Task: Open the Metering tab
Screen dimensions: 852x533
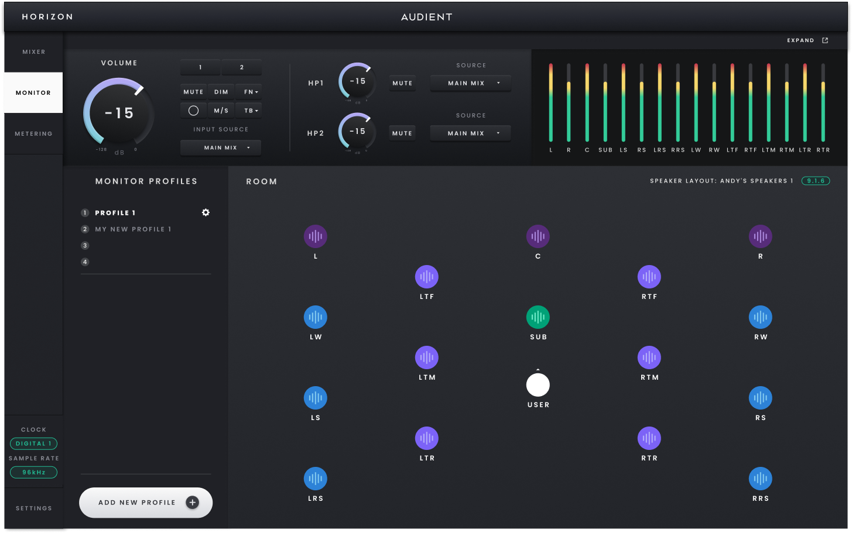Action: [33, 133]
